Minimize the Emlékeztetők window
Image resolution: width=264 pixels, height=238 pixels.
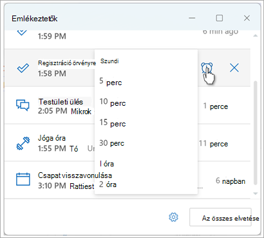(x=192, y=18)
